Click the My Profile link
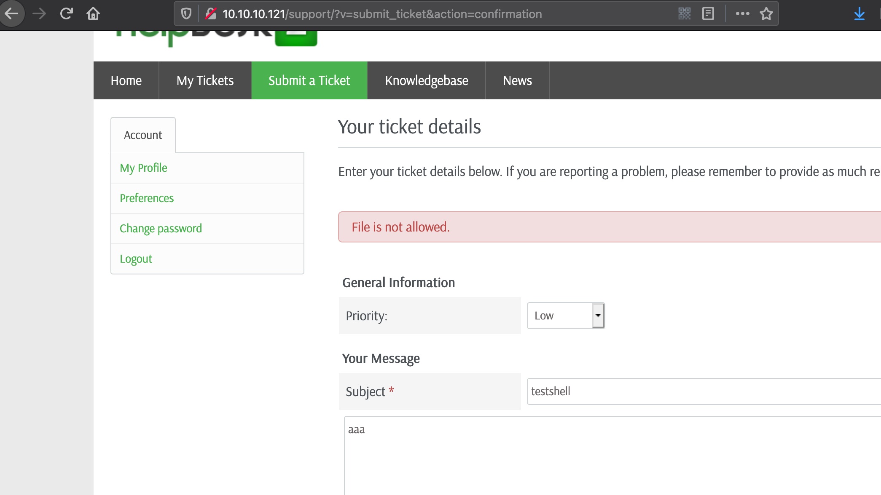Image resolution: width=881 pixels, height=495 pixels. point(143,168)
